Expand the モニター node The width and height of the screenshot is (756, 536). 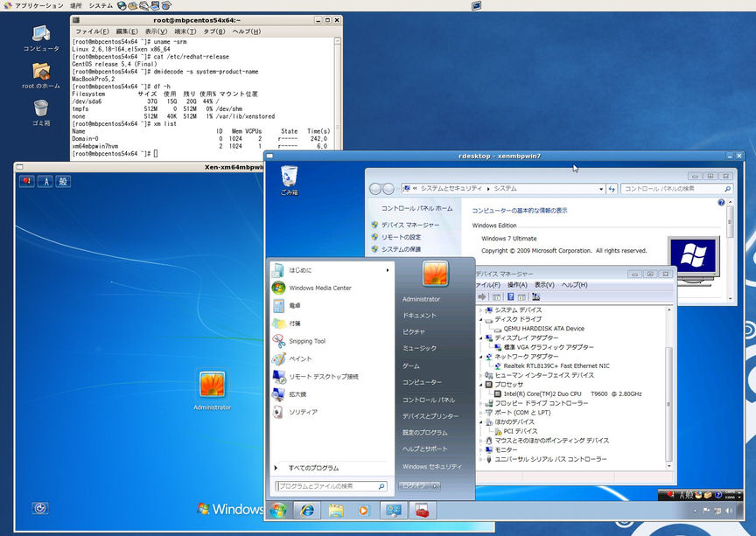point(480,449)
